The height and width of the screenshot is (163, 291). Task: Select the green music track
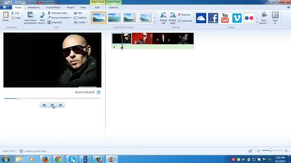[153, 47]
